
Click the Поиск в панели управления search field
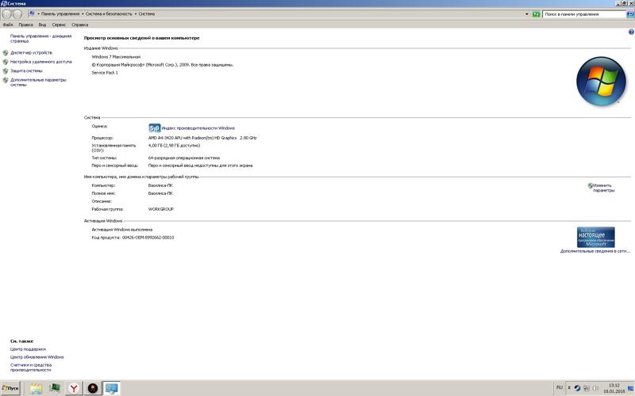584,14
